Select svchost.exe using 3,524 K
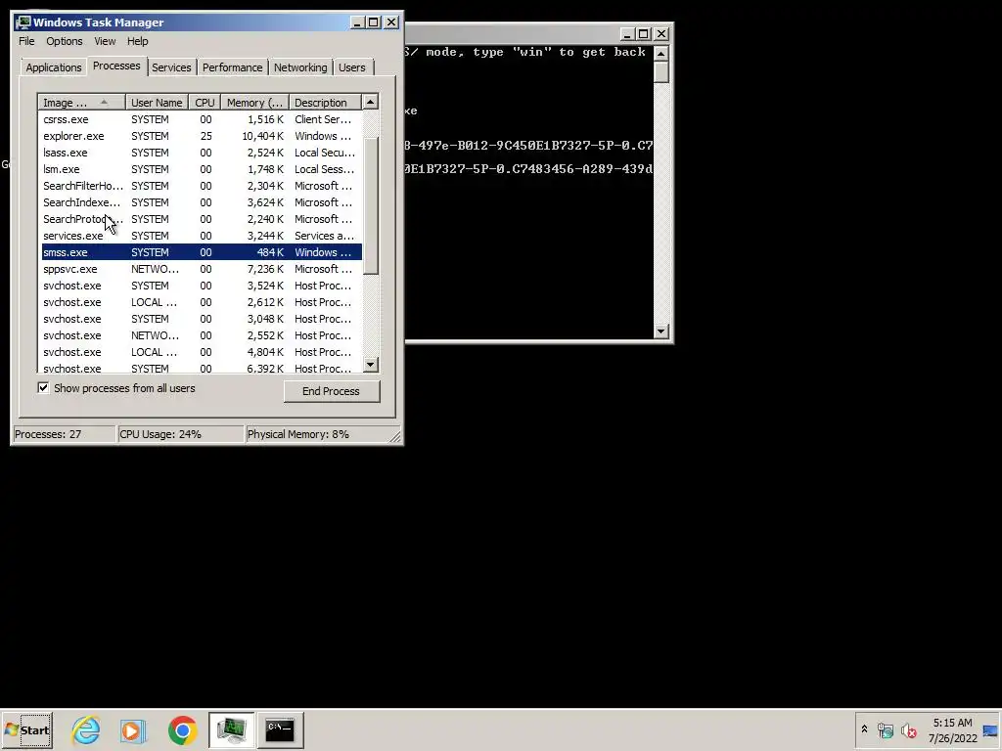This screenshot has height=751, width=1002. tap(202, 286)
